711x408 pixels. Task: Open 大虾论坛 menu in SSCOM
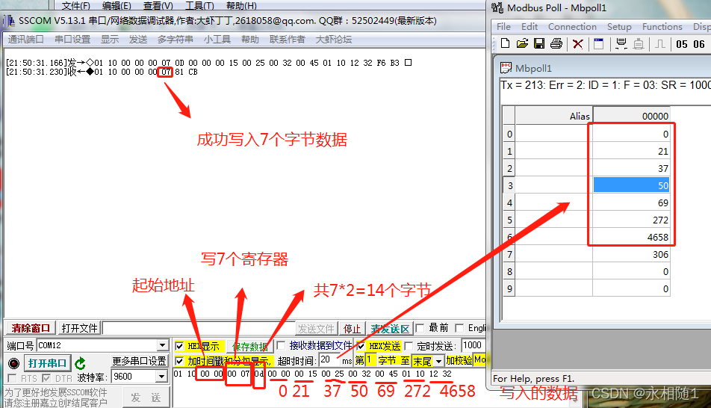pyautogui.click(x=334, y=40)
